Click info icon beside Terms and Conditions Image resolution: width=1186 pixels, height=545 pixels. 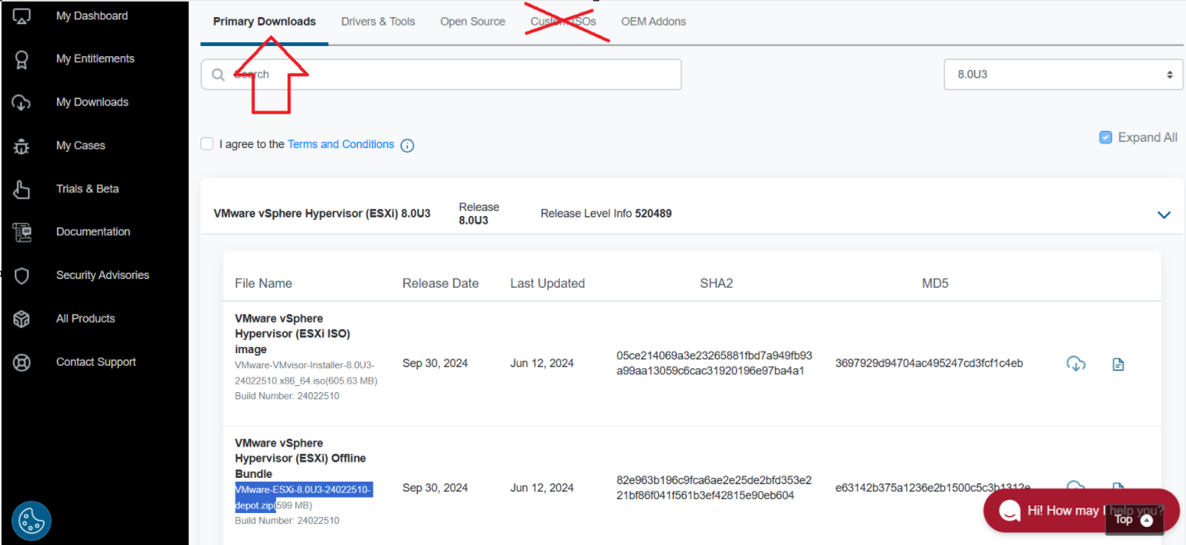click(407, 145)
